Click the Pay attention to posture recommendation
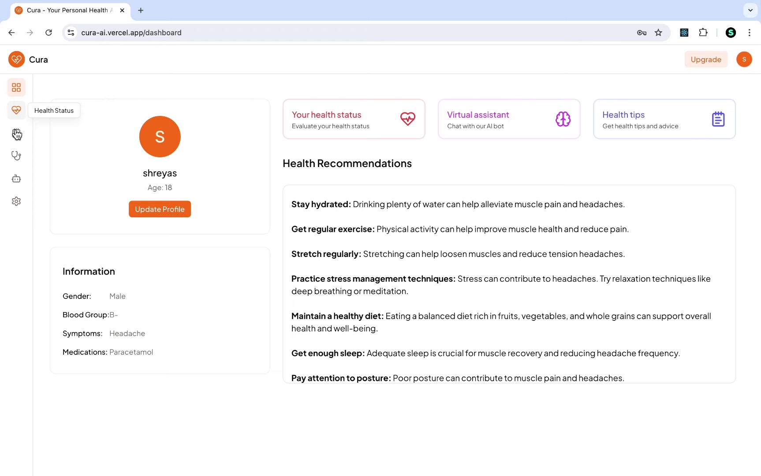This screenshot has height=476, width=761. click(458, 378)
